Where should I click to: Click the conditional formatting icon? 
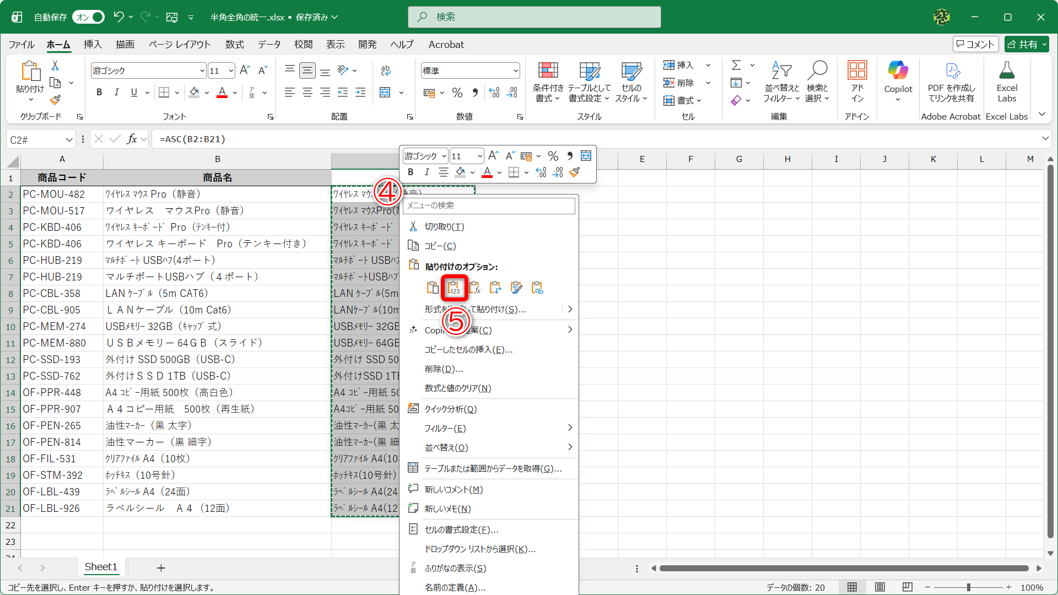(x=548, y=71)
